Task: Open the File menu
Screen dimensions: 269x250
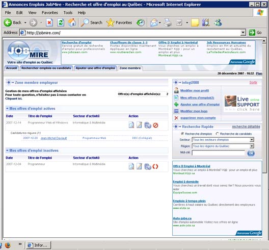Action: [8, 13]
